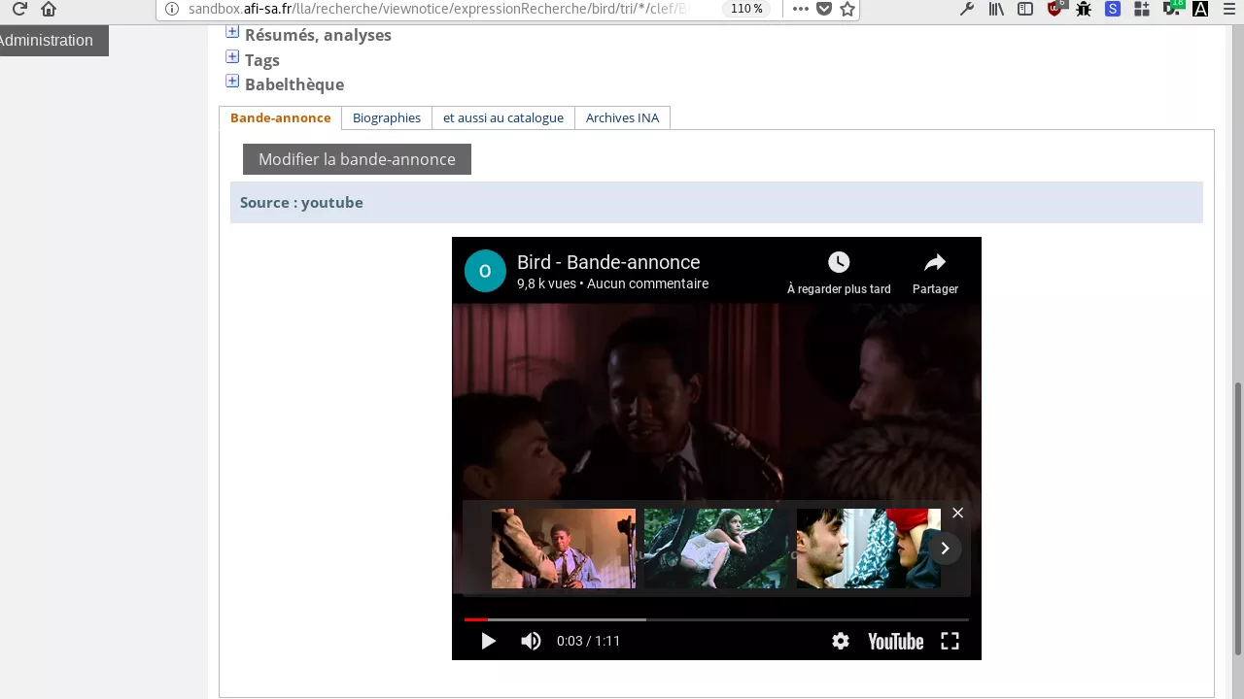
Task: Toggle the browser sidebar
Action: pos(1025,9)
